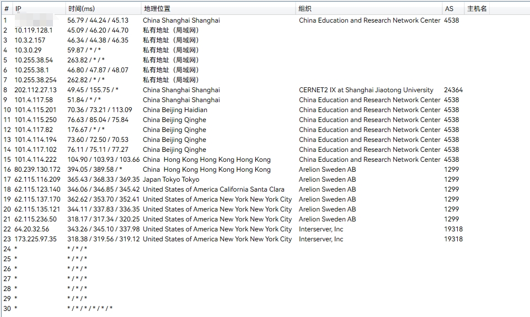Click the 主机名 column header
The width and height of the screenshot is (530, 317).
click(477, 9)
